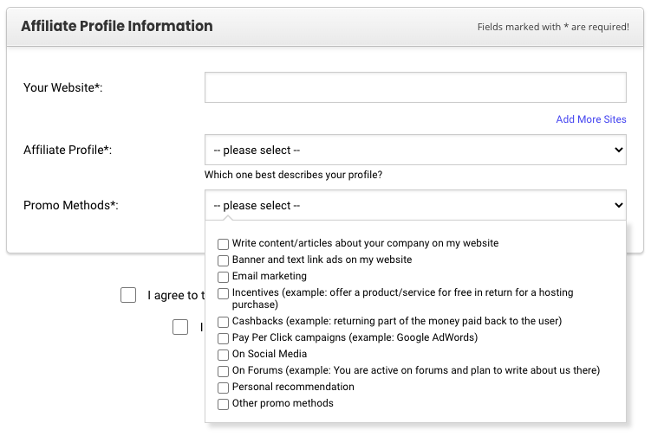Enable the On Social Media checkbox
The image size is (651, 436).
click(224, 355)
